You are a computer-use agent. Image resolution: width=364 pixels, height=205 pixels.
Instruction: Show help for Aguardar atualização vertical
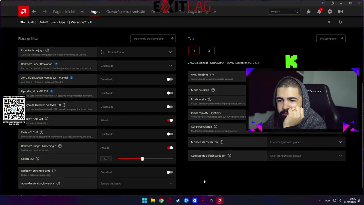(58, 183)
